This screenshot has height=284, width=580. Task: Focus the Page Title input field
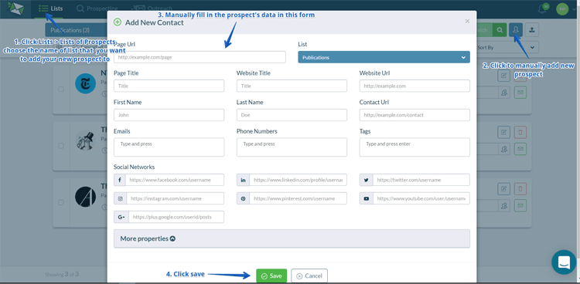169,86
